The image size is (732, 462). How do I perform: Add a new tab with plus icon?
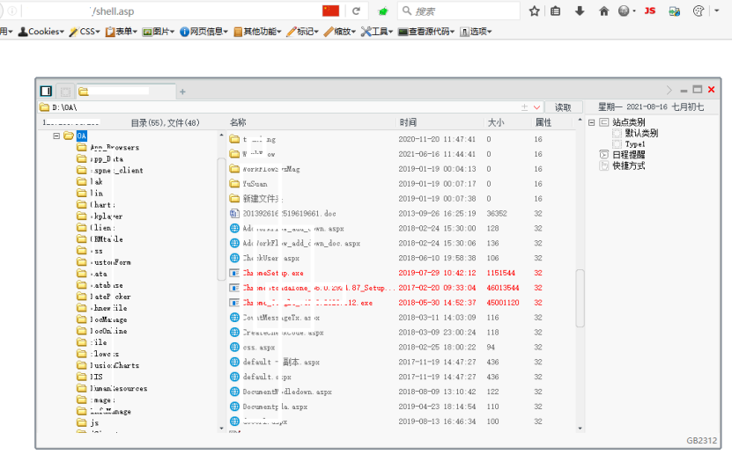pyautogui.click(x=182, y=92)
